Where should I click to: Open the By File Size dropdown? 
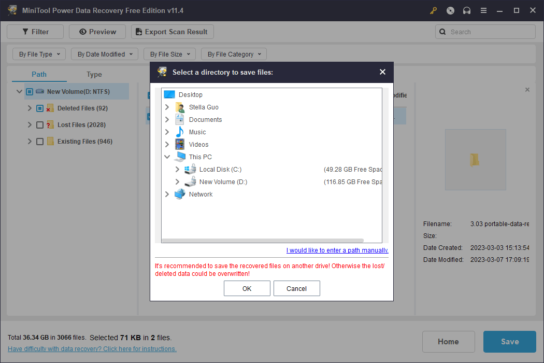point(169,54)
